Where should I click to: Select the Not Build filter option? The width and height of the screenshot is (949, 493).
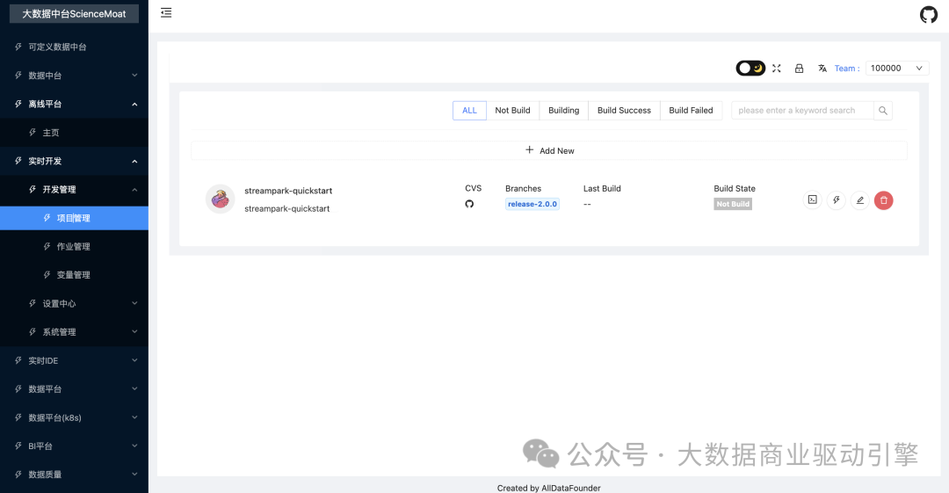click(512, 111)
